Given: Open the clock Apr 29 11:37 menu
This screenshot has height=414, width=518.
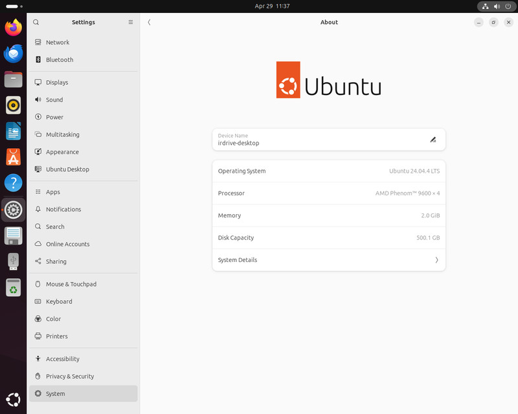Looking at the screenshot, I should 272,6.
